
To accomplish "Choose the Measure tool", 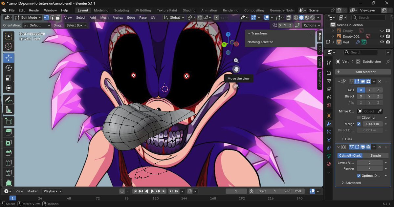I will (9, 110).
